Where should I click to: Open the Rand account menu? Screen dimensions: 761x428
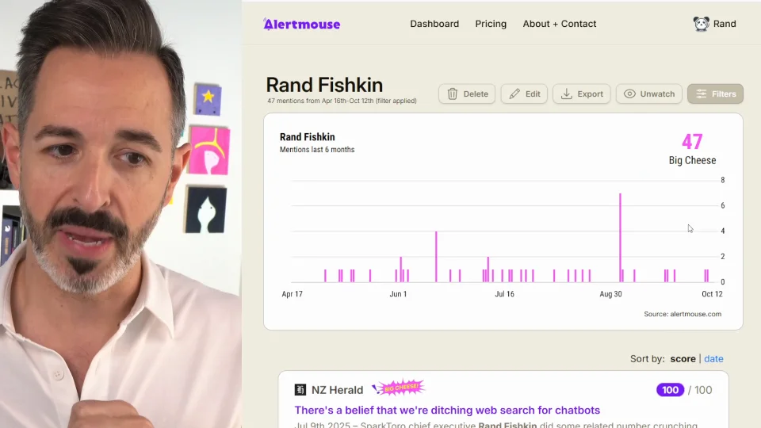(714, 24)
